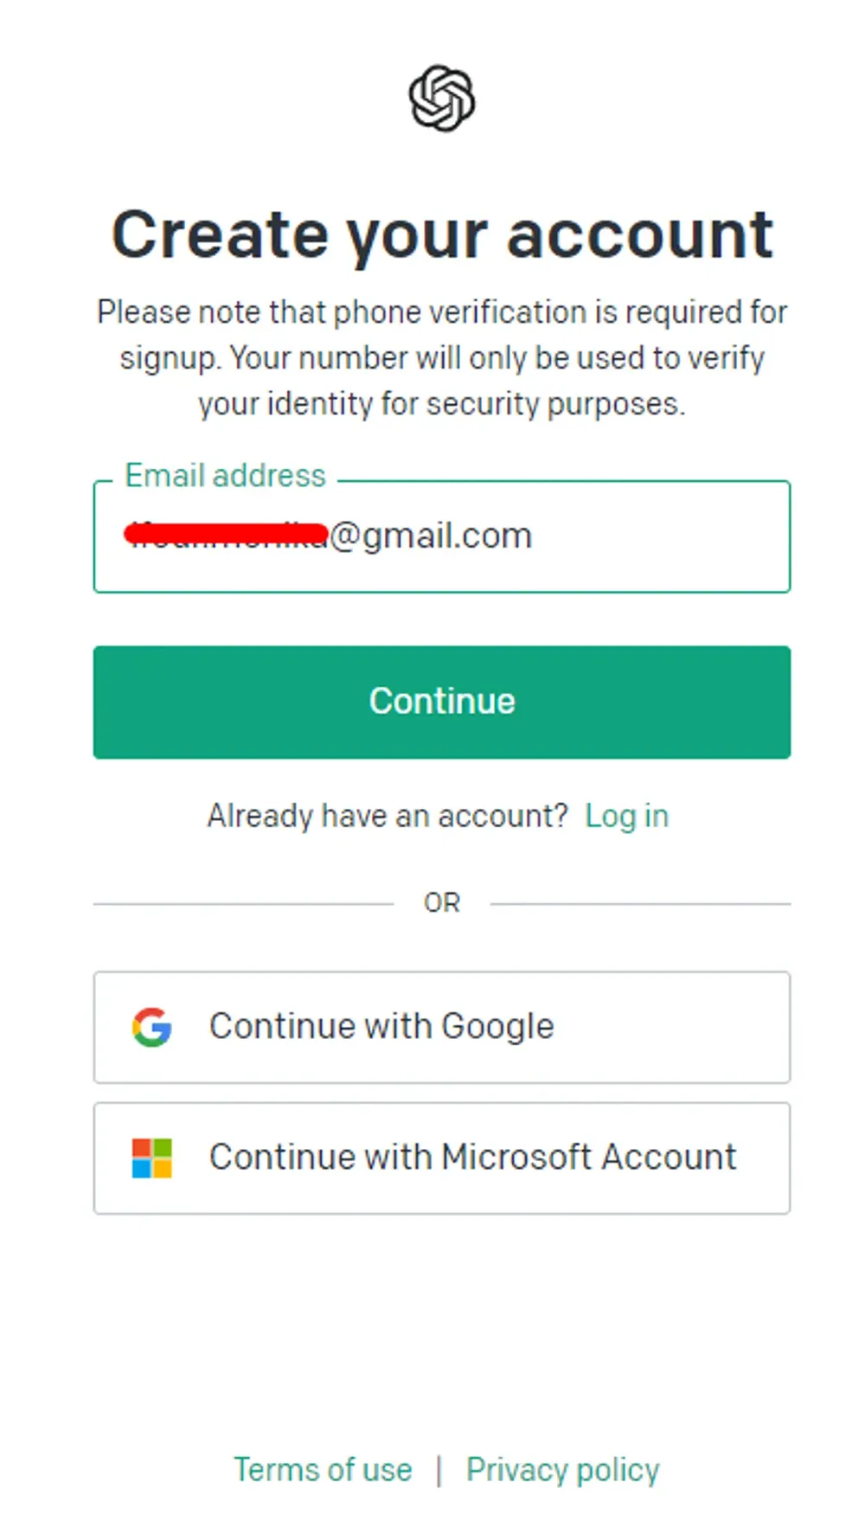Open the Log in link
The height and width of the screenshot is (1521, 865).
point(626,816)
